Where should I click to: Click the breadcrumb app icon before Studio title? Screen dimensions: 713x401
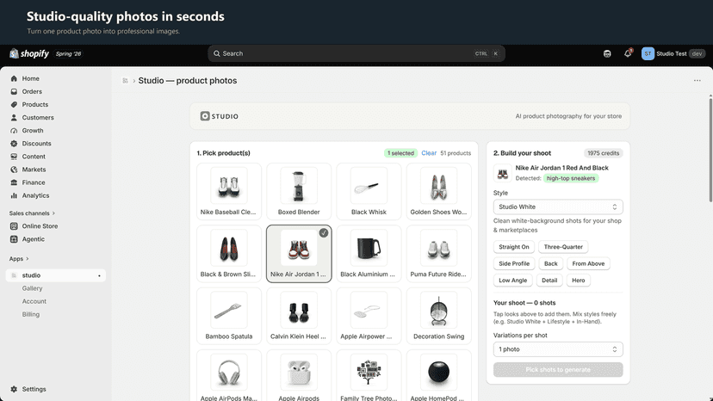125,81
